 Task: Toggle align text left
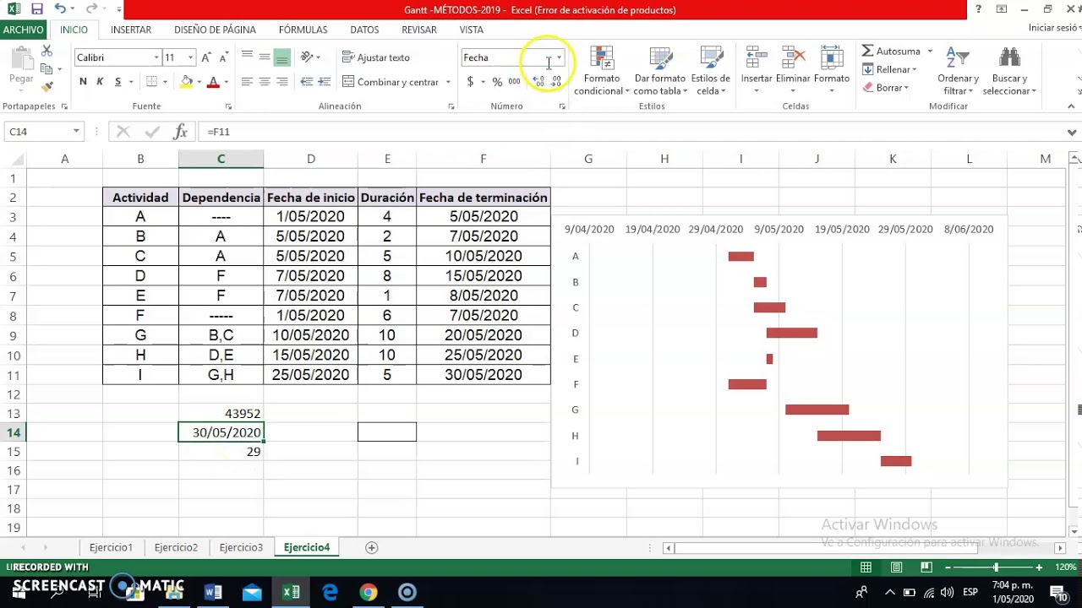pos(247,82)
